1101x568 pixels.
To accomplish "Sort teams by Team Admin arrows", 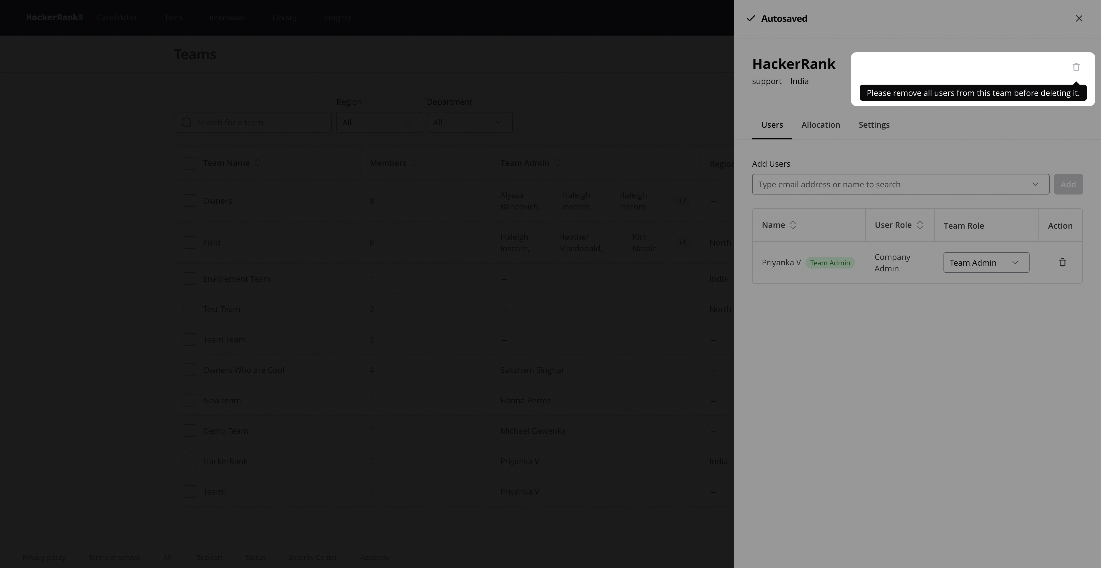I will [557, 163].
